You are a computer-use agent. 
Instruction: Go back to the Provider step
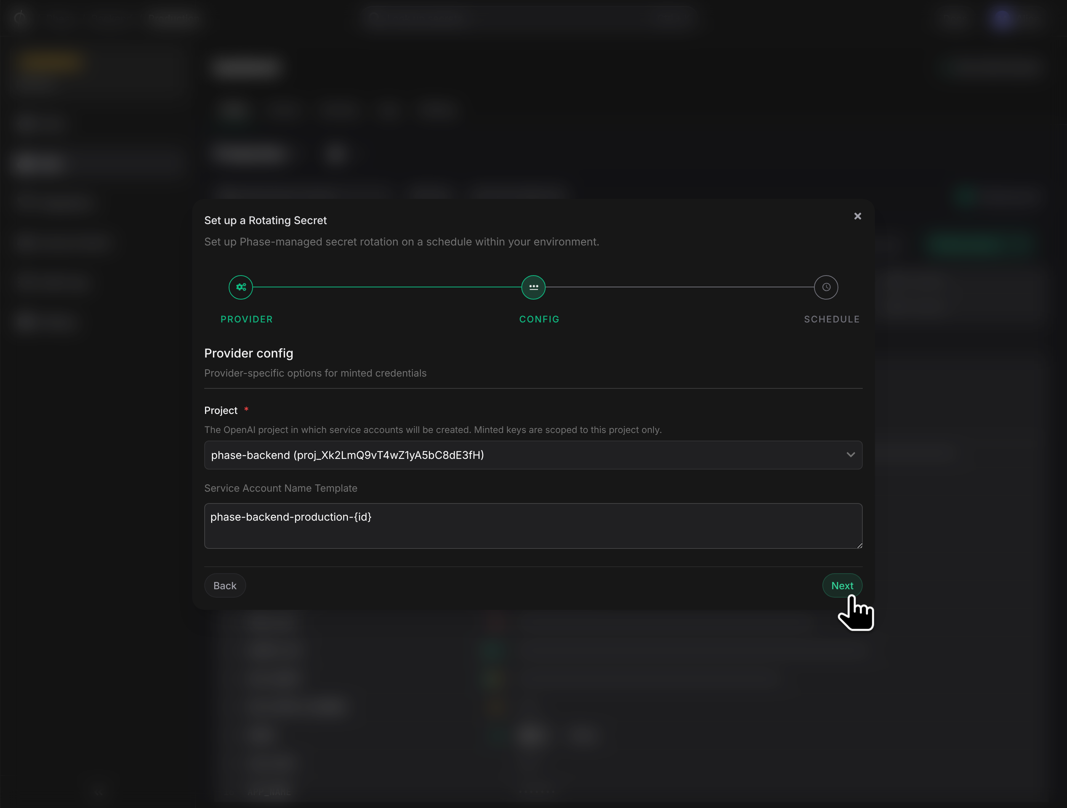[225, 586]
